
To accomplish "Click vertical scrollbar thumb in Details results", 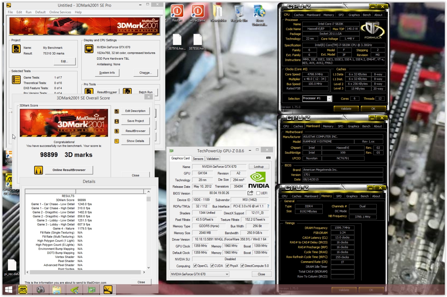I will tap(149, 199).
